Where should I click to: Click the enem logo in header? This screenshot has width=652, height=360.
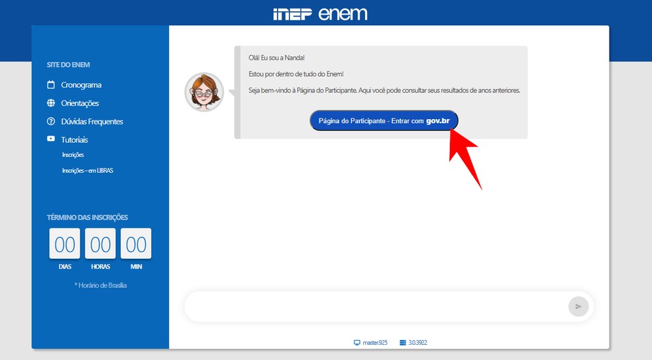(x=343, y=14)
